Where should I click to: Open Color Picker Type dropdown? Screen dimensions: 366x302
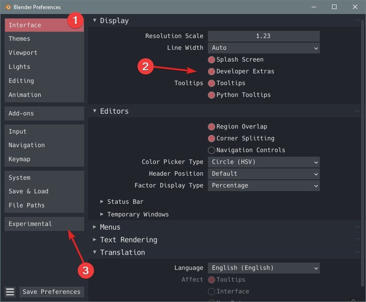(x=264, y=162)
